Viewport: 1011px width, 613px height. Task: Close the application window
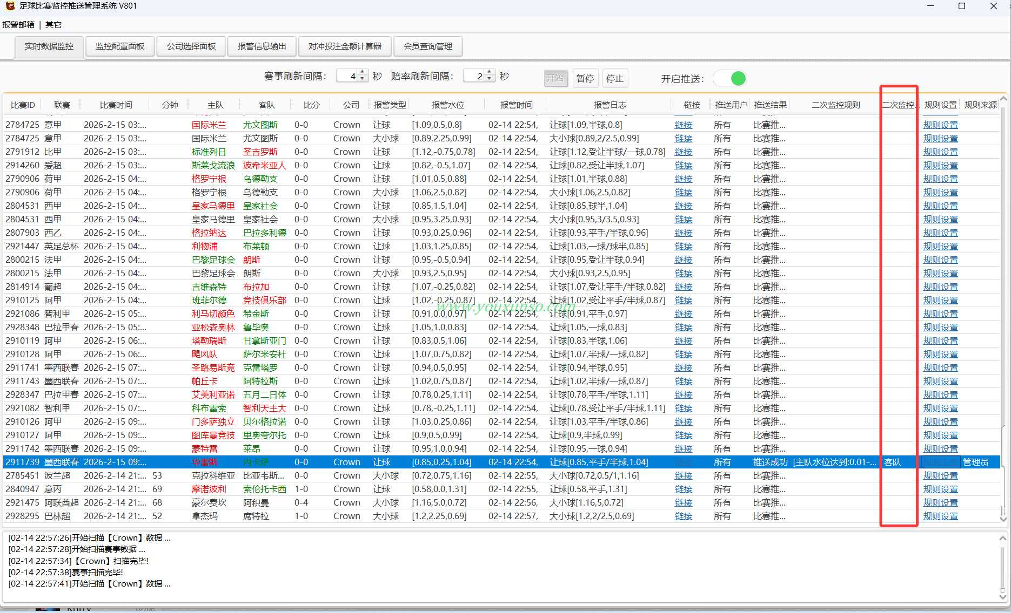994,6
